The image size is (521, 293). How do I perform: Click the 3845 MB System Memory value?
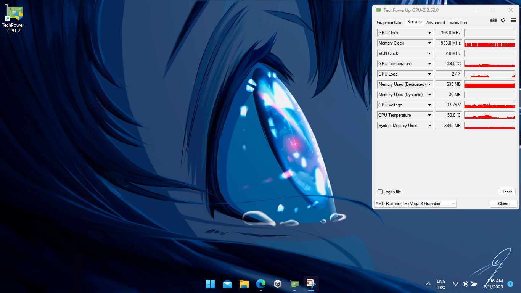point(449,126)
